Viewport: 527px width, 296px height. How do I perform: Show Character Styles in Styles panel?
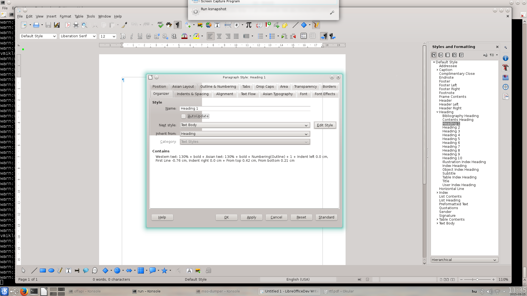pos(441,55)
